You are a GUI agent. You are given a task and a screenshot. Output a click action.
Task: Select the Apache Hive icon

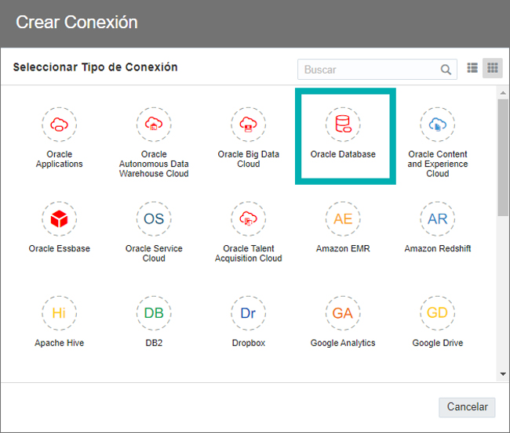59,313
